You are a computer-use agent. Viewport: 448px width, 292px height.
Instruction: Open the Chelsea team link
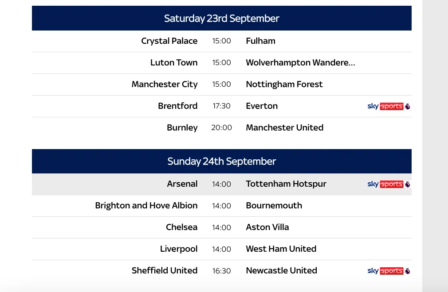[x=182, y=227]
